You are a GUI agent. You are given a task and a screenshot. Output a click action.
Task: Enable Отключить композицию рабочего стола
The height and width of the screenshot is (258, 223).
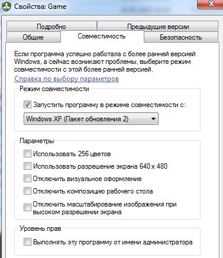[x=27, y=191]
